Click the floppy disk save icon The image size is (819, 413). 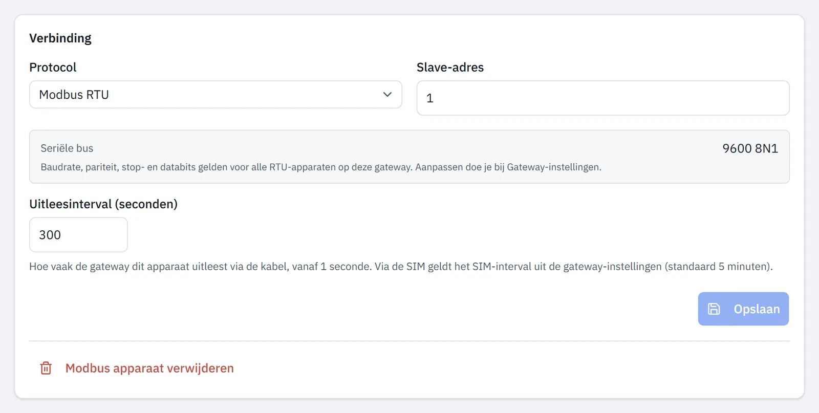click(x=714, y=309)
